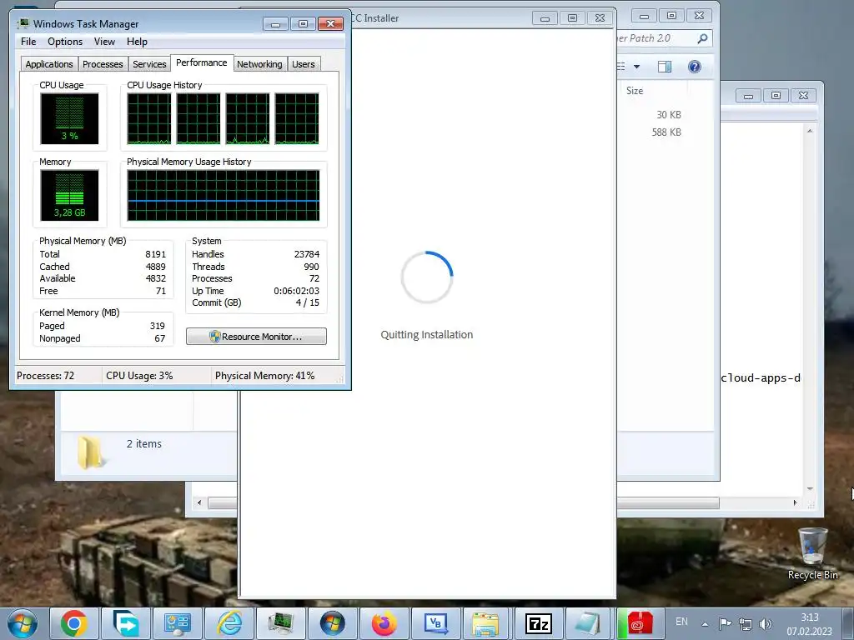Click the 'CPU Usage: 3%' status bar entry
This screenshot has height=640, width=854.
(x=139, y=376)
